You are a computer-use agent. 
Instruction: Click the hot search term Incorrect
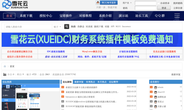pos(126,27)
